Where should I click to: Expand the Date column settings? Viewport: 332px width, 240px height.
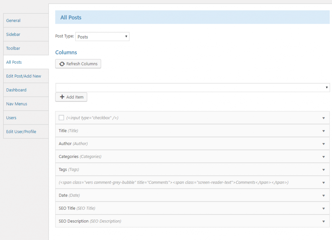323,195
